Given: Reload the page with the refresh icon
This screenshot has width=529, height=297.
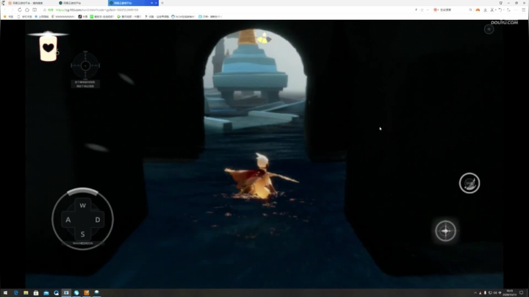Looking at the screenshot, I should point(20,10).
